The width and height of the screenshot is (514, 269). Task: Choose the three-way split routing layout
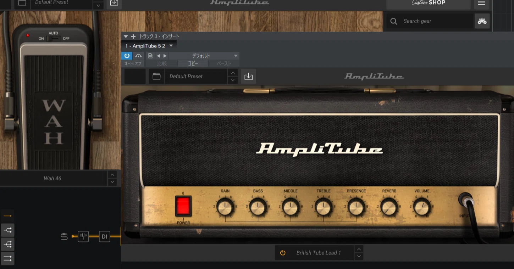pos(7,244)
